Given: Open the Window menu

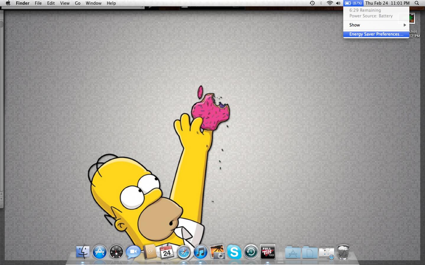Looking at the screenshot, I should [x=94, y=3].
